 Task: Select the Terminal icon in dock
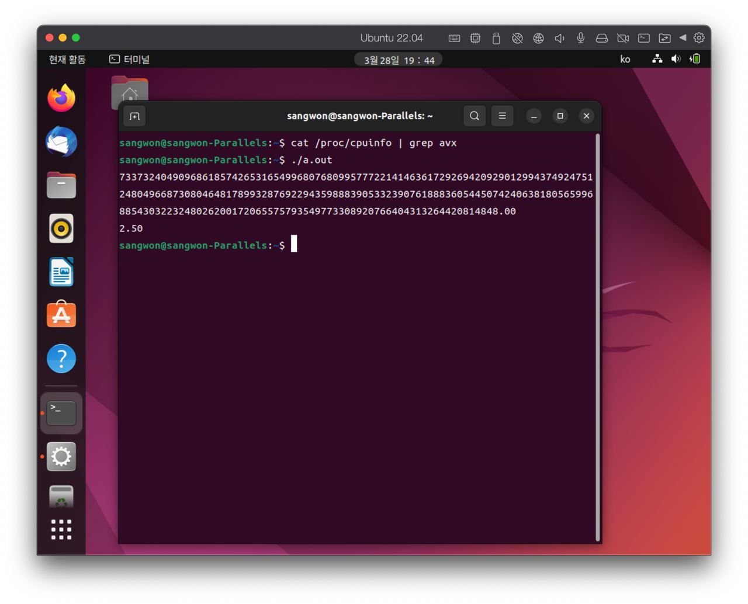(61, 413)
